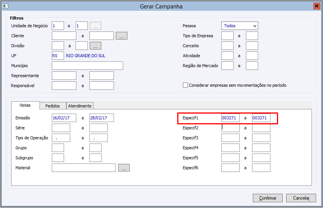Open the Pessoa dropdown showing Todos

click(240, 26)
